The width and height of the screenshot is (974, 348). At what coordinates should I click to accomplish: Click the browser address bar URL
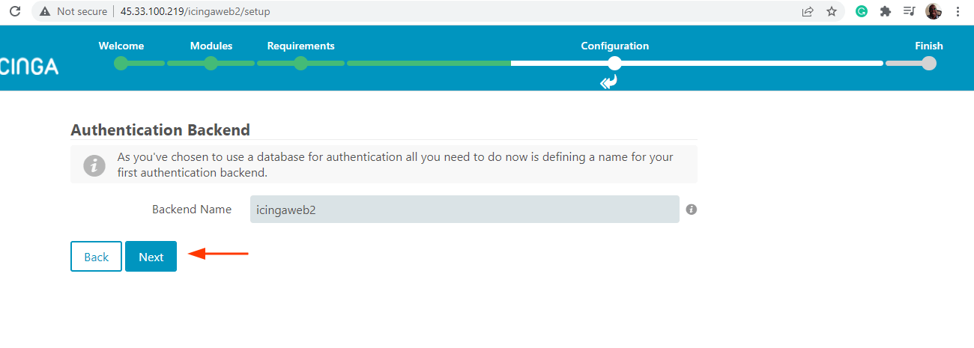195,11
